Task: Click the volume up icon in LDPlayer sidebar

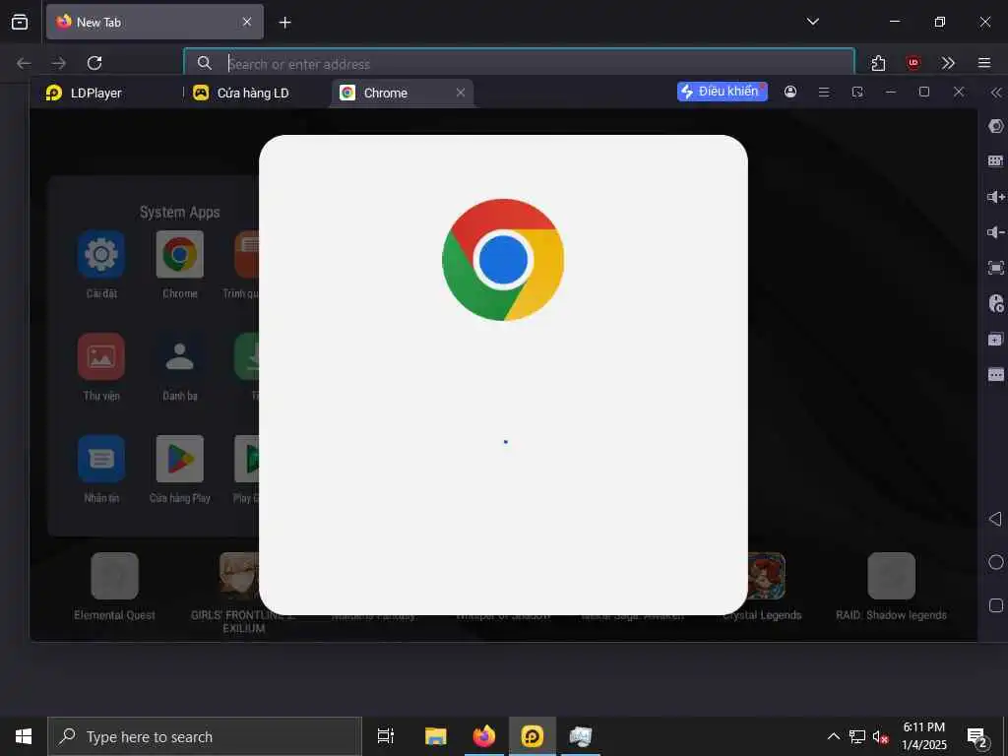Action: [x=996, y=197]
